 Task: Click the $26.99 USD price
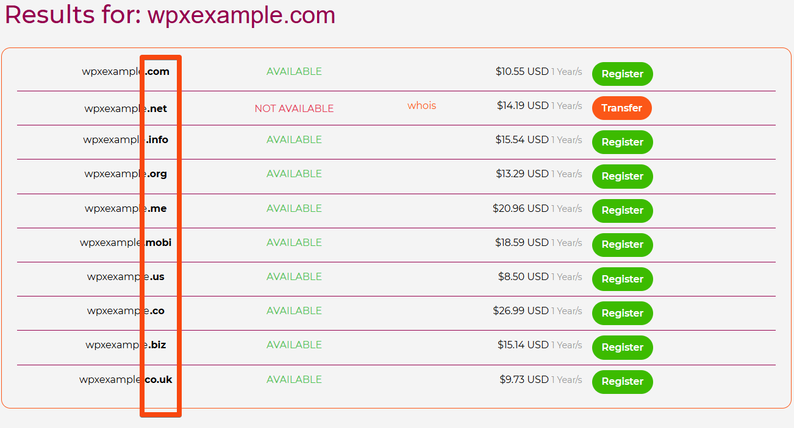[x=521, y=310]
